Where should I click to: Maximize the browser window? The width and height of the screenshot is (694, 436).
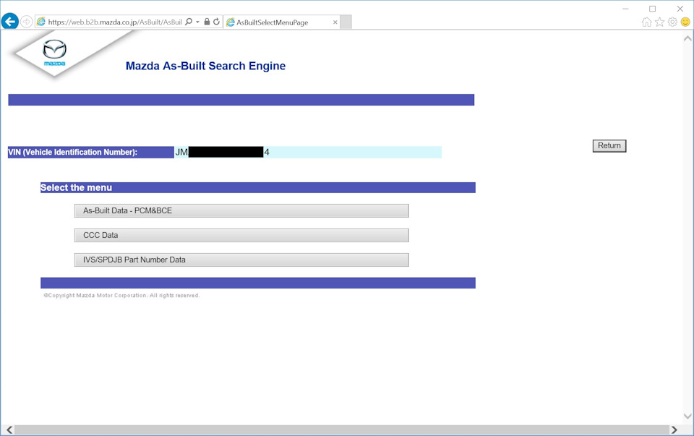click(652, 9)
